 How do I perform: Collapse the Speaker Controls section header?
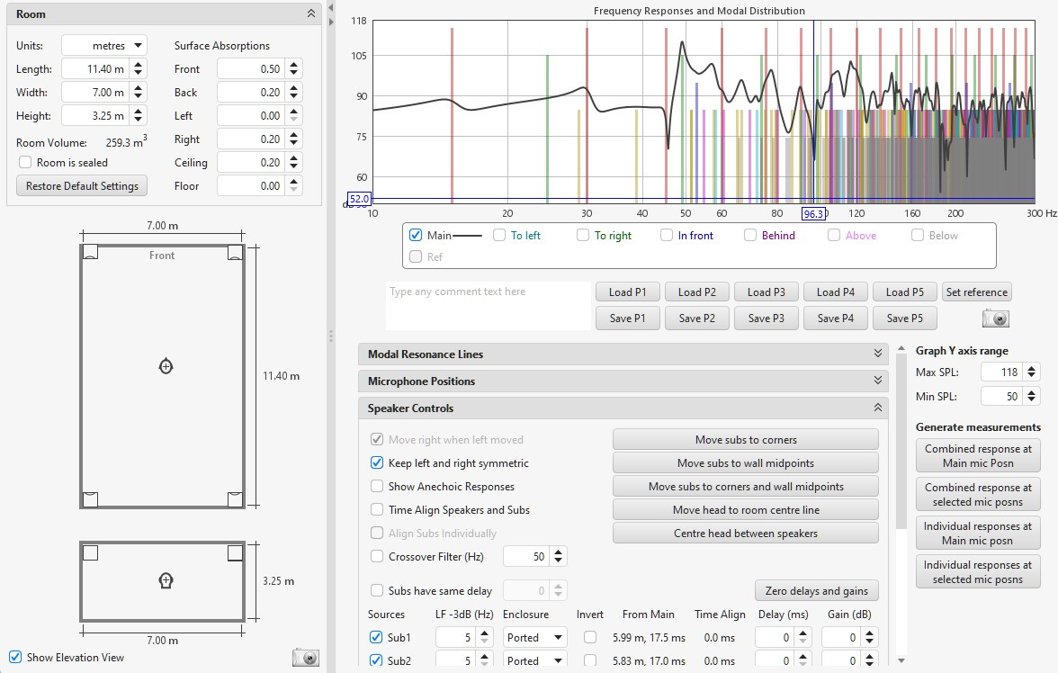point(878,408)
